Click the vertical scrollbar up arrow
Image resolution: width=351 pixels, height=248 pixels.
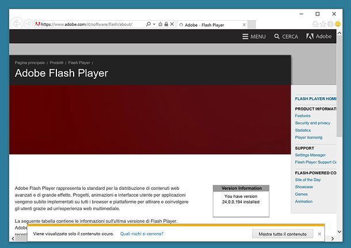(339, 33)
